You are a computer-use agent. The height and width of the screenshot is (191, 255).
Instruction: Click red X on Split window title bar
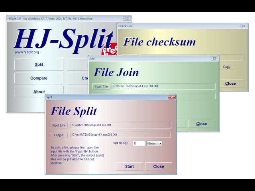(171, 97)
